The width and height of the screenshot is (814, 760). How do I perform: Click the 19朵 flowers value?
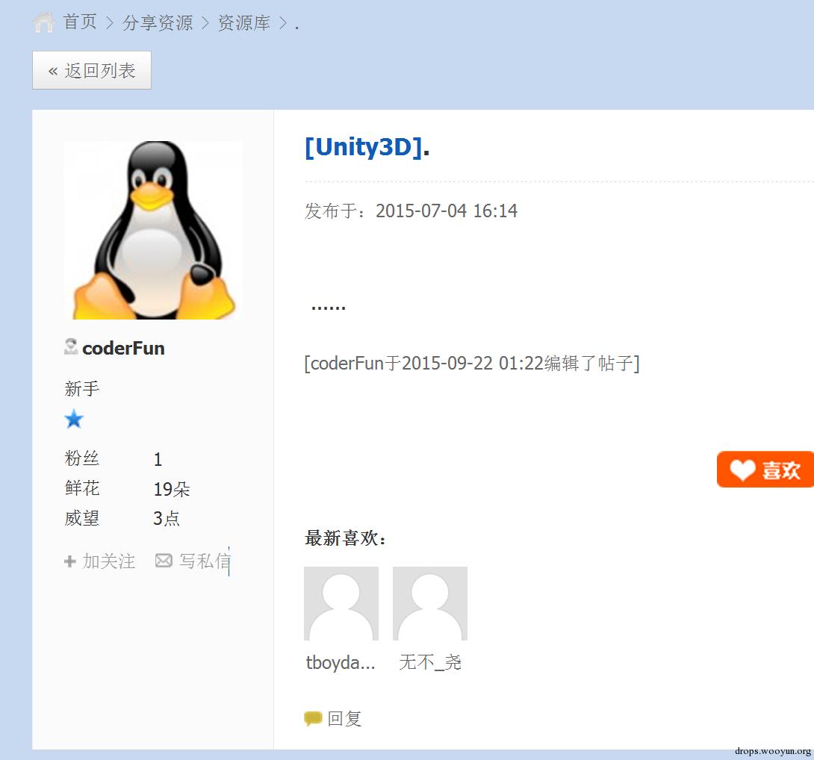click(x=172, y=489)
